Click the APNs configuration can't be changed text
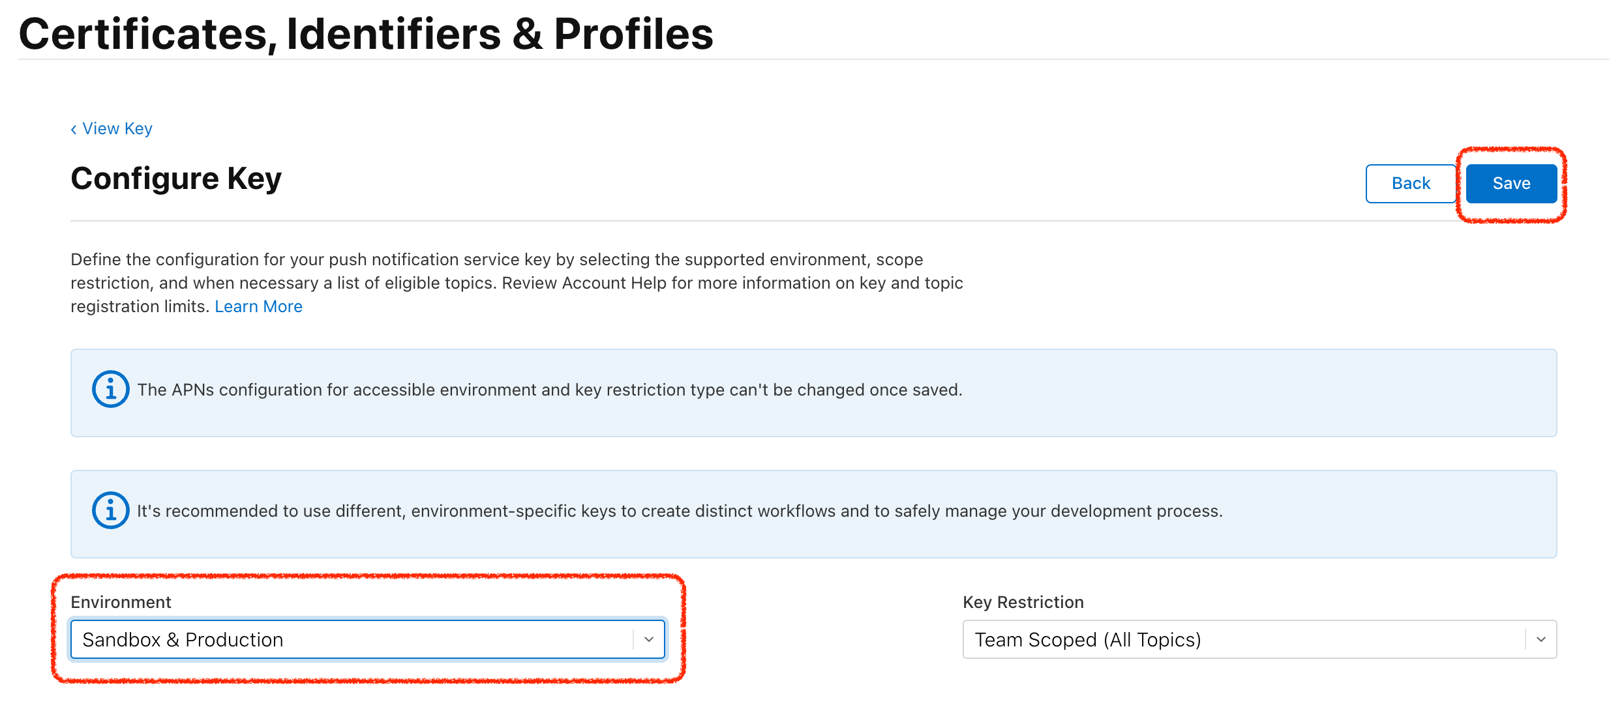This screenshot has height=709, width=1624. [550, 390]
